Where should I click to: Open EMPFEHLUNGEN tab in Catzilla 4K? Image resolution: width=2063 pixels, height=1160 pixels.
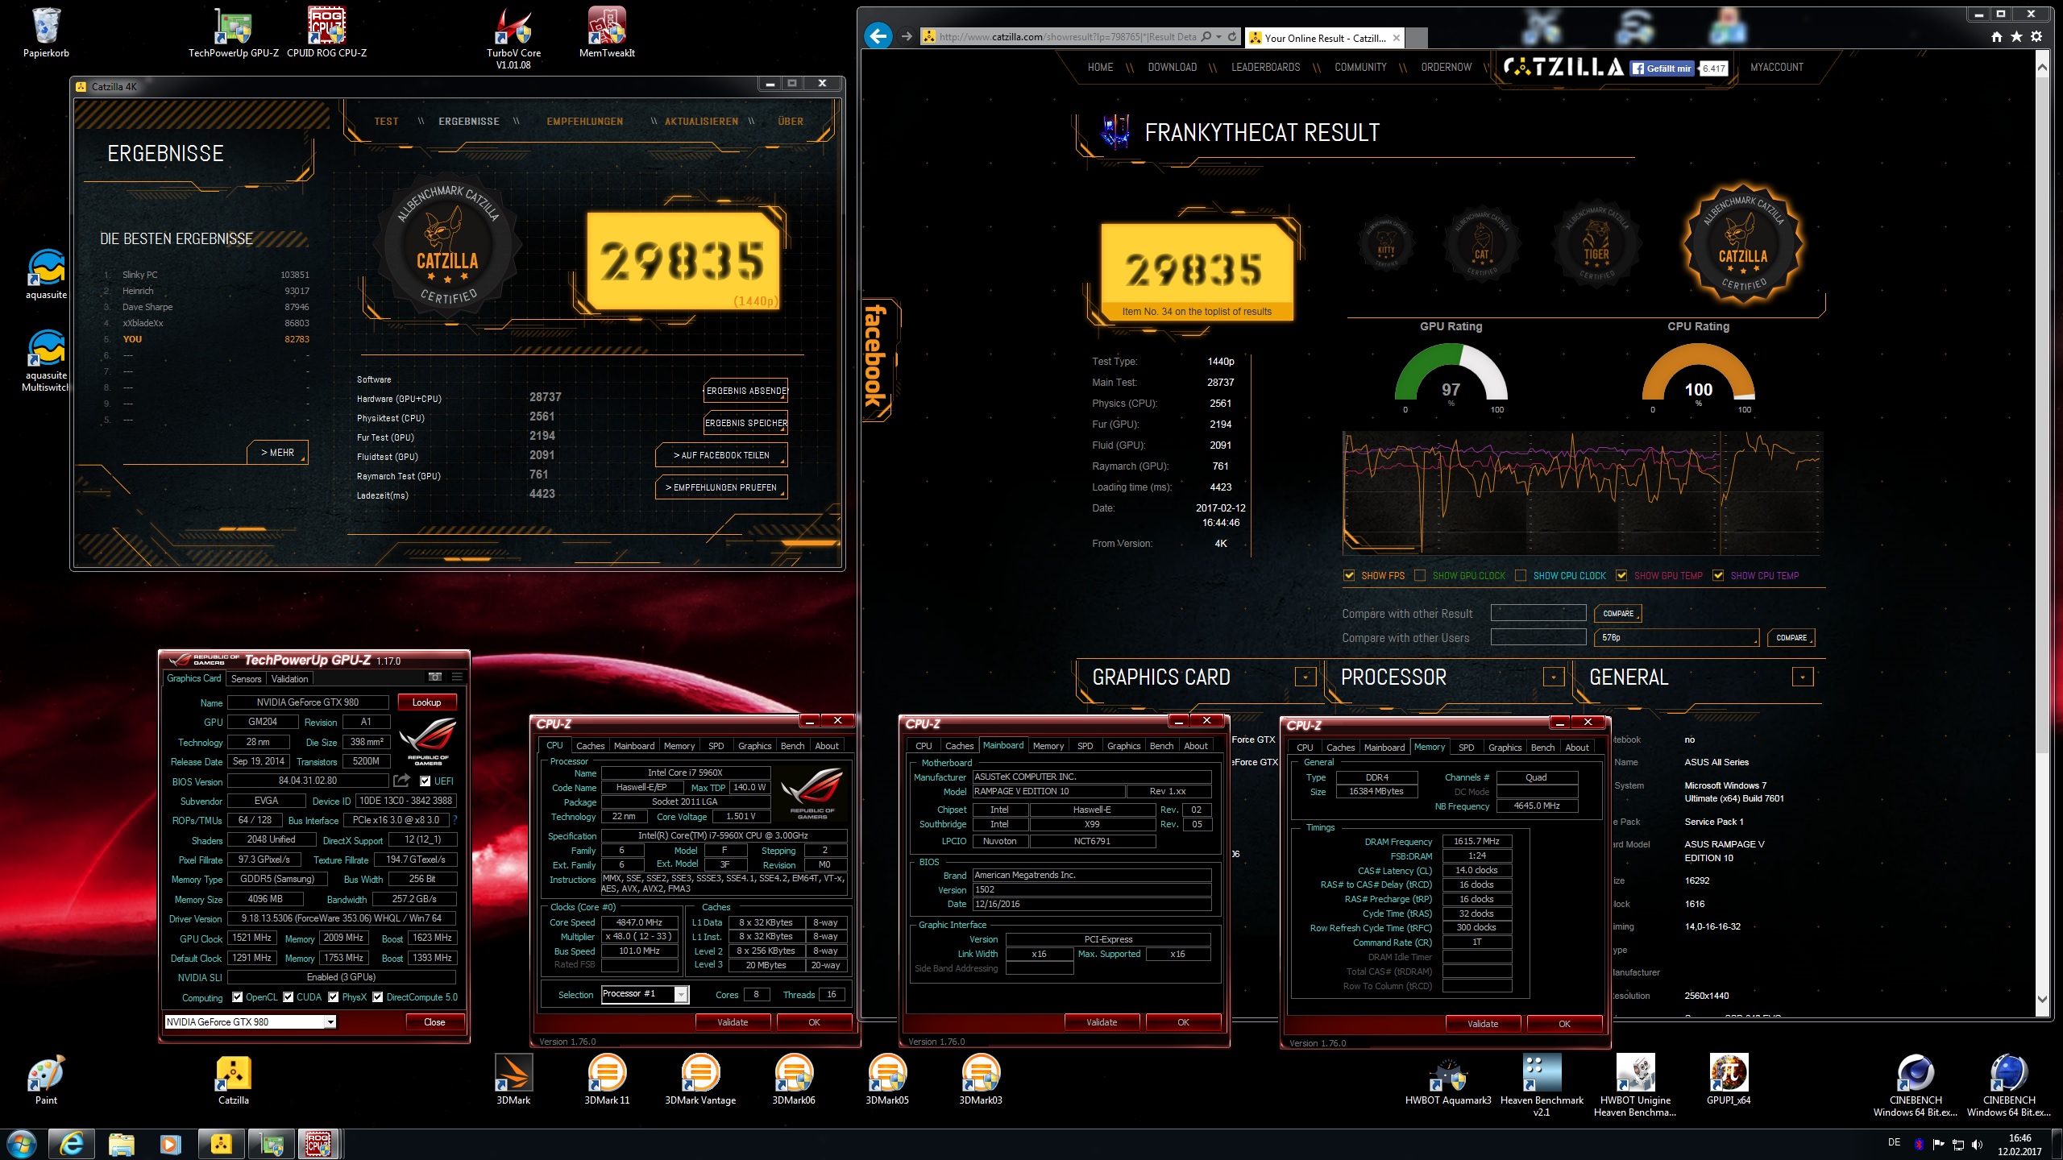(585, 122)
